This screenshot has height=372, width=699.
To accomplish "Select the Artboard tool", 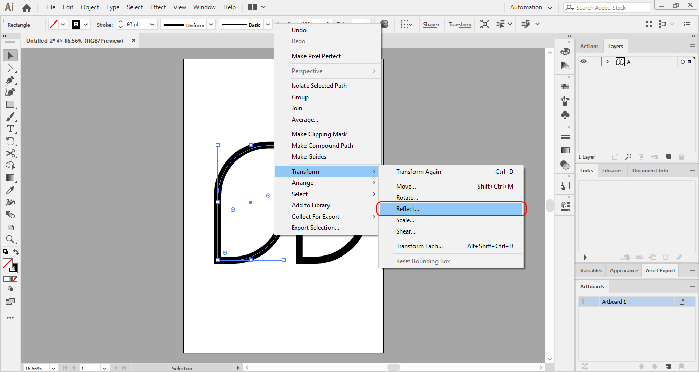I will coord(10,227).
